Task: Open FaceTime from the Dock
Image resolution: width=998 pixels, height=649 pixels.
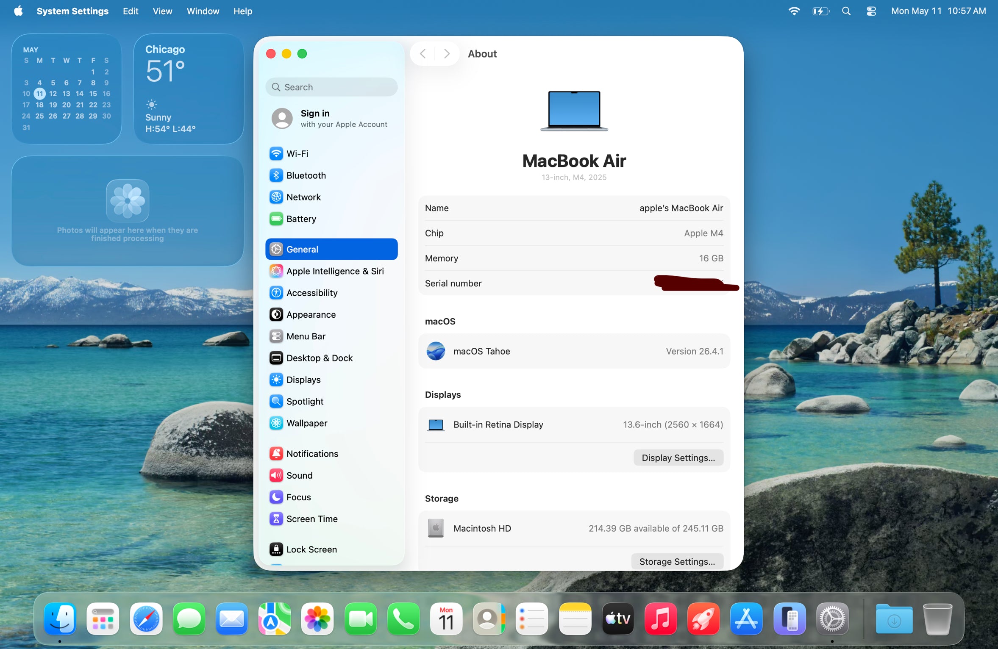Action: coord(361,618)
